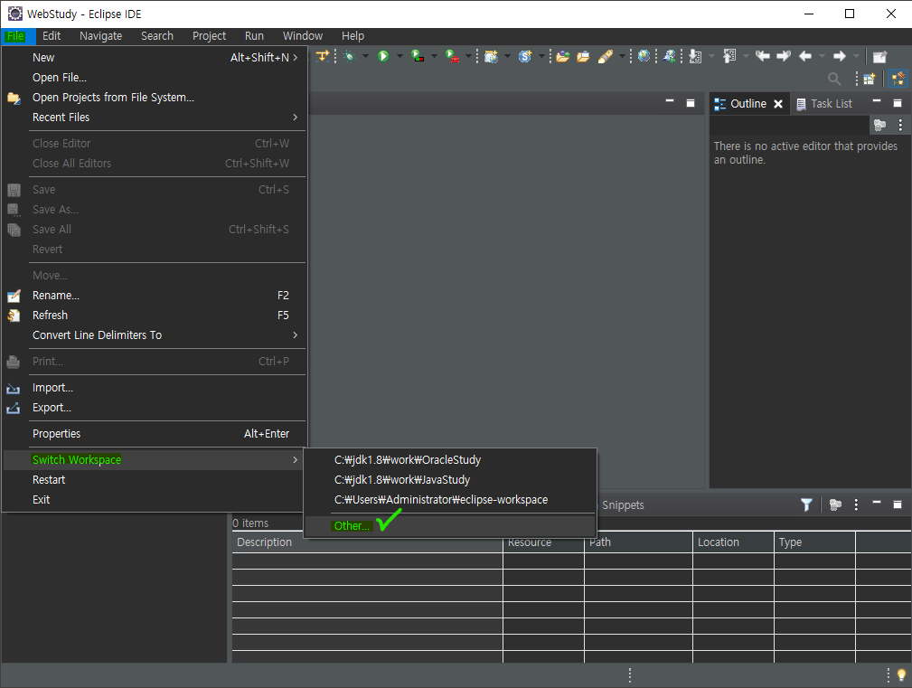Toggle the Java EE perspective button

pyautogui.click(x=898, y=79)
